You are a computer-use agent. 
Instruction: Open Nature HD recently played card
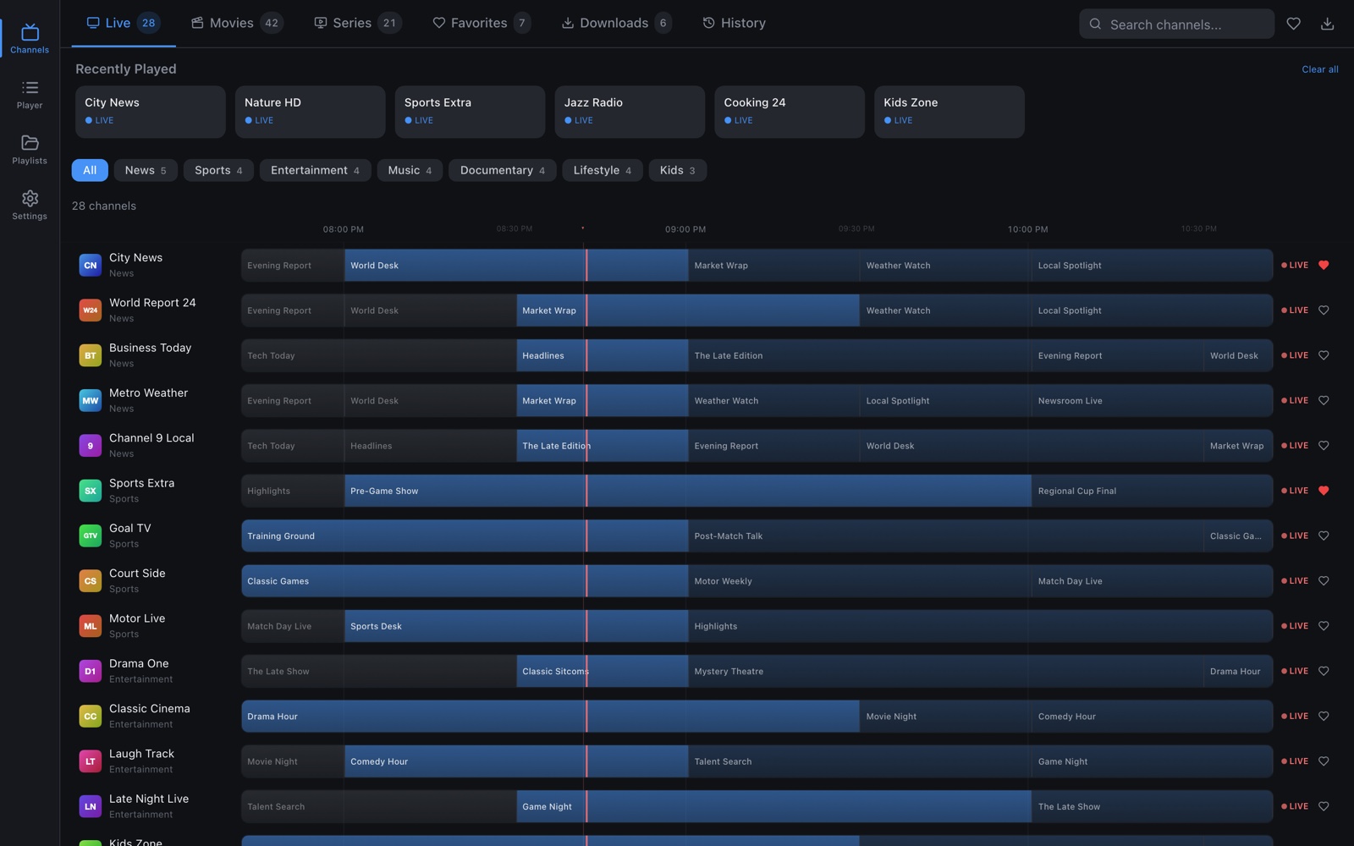pyautogui.click(x=310, y=112)
